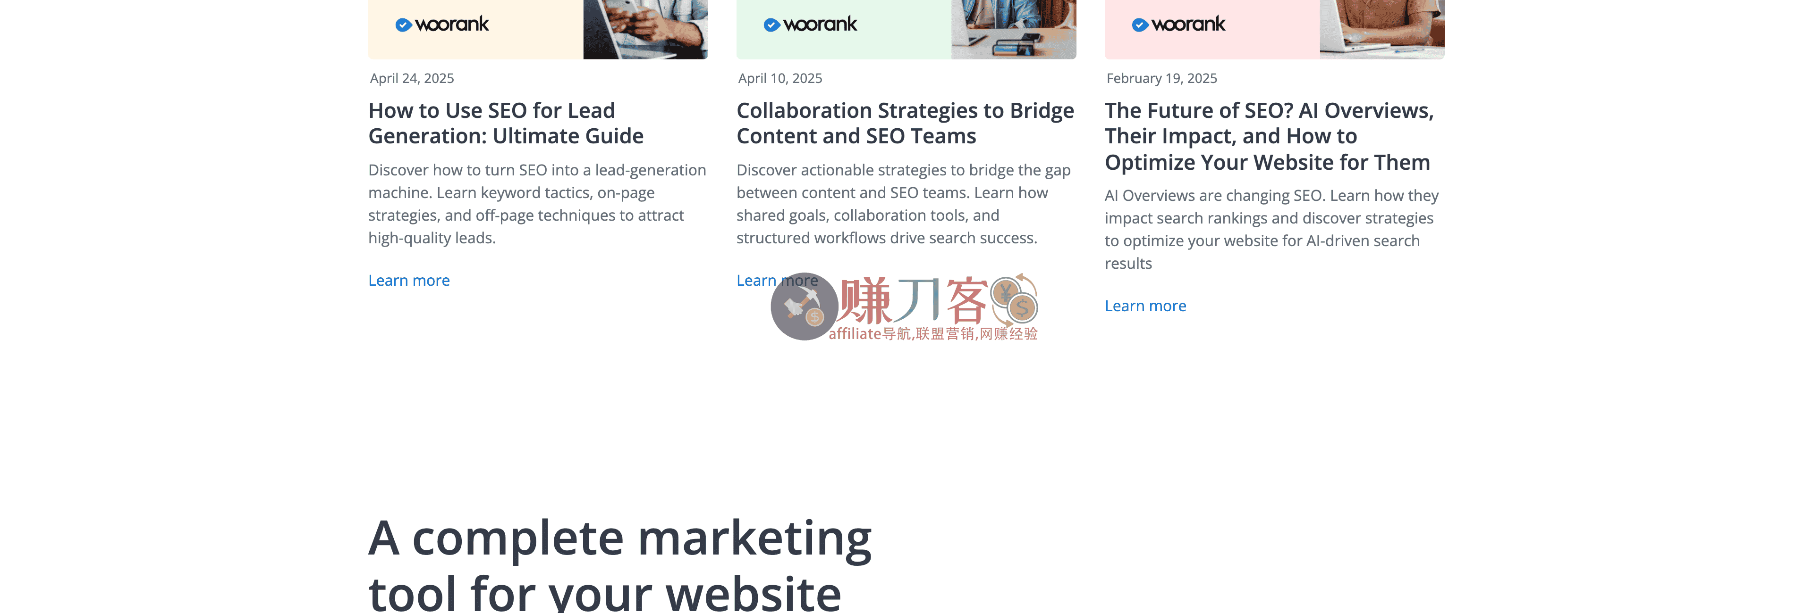The image size is (1813, 613).
Task: Click Learn more under lead generation article
Action: 409,281
